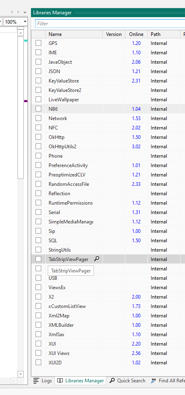Image resolution: width=185 pixels, height=395 pixels.
Task: Click the Libraries Manager book icon
Action: [60, 381]
